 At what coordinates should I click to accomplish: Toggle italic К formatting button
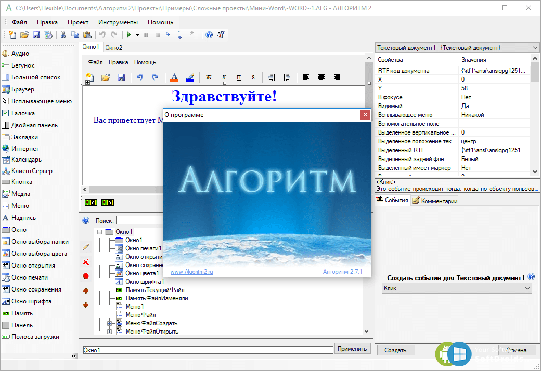[x=224, y=77]
